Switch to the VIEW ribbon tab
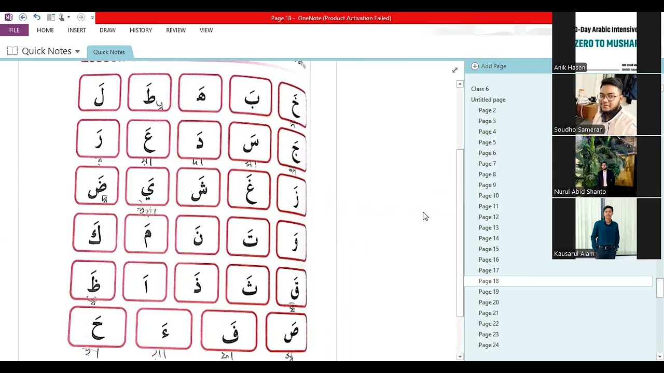This screenshot has height=373, width=664. (x=206, y=30)
